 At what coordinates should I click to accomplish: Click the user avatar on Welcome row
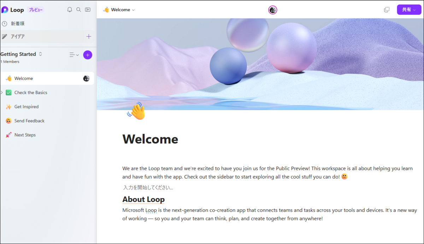coord(86,78)
